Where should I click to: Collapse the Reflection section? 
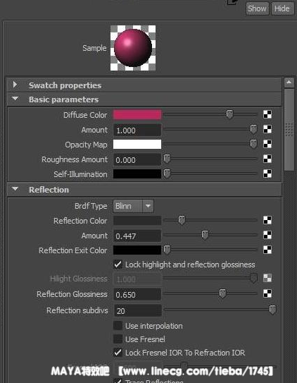[x=15, y=189]
